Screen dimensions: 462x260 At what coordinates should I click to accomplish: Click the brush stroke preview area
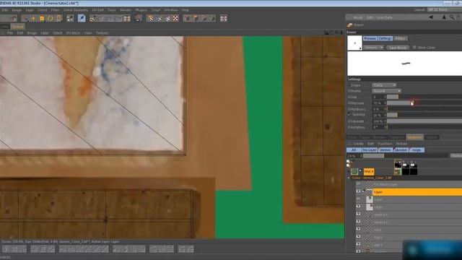pos(404,64)
